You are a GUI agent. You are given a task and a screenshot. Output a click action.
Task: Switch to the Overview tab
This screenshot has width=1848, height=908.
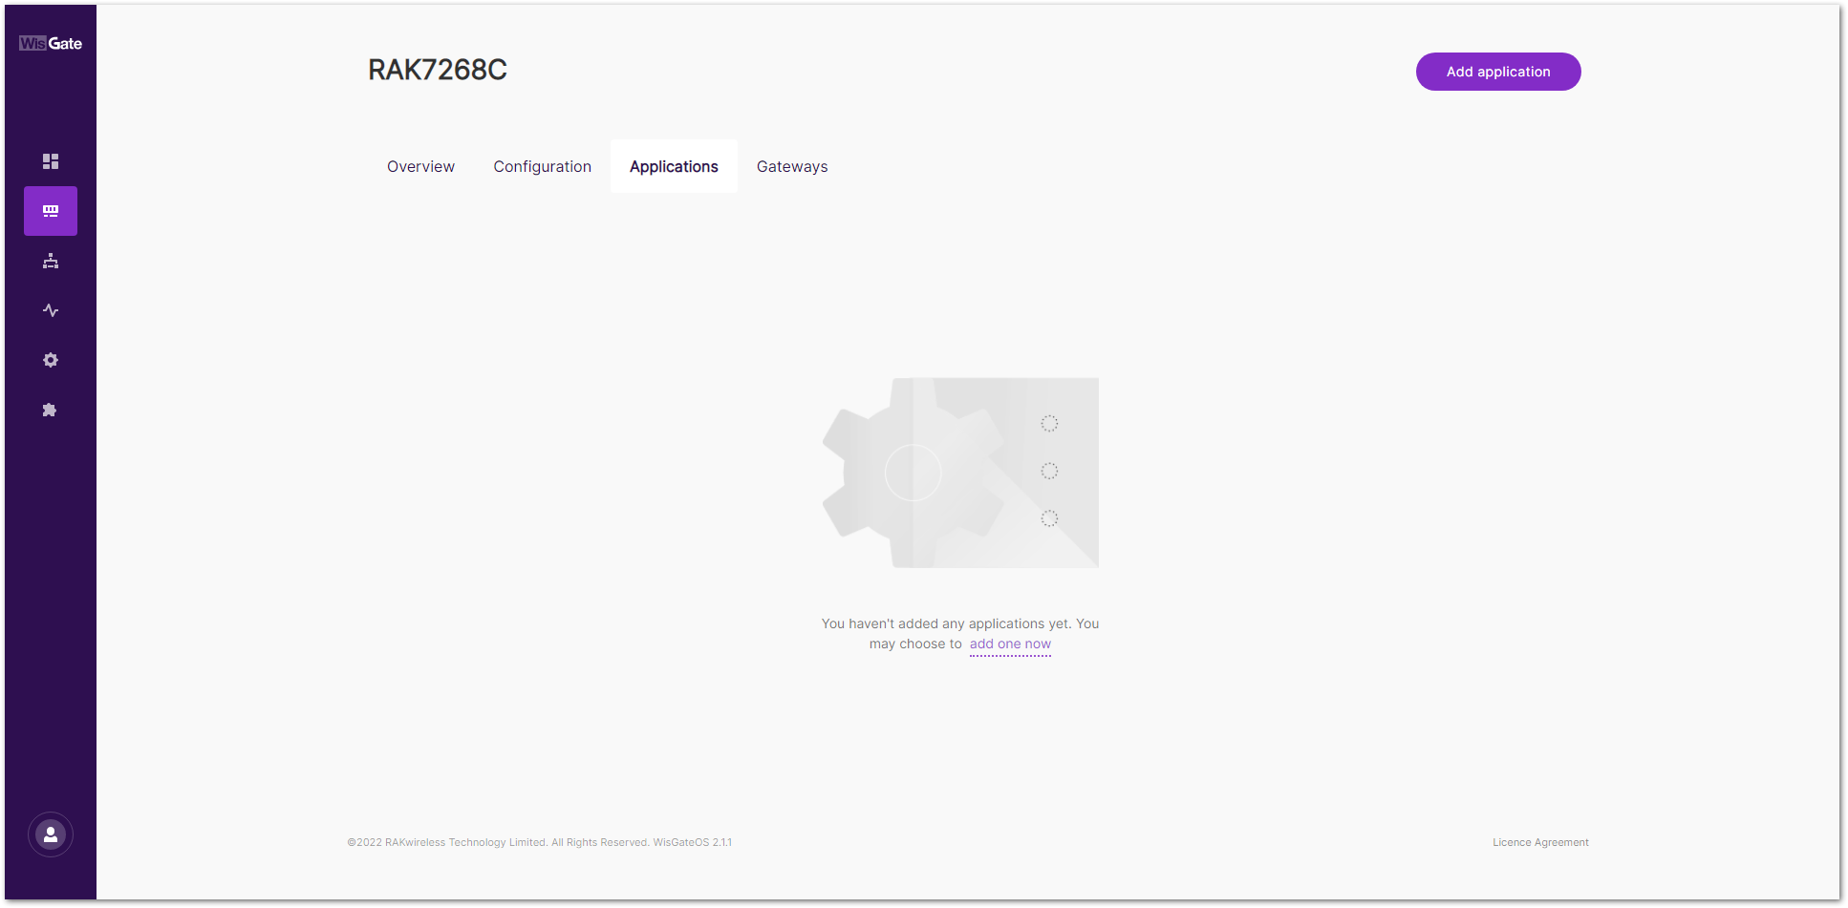click(x=420, y=166)
